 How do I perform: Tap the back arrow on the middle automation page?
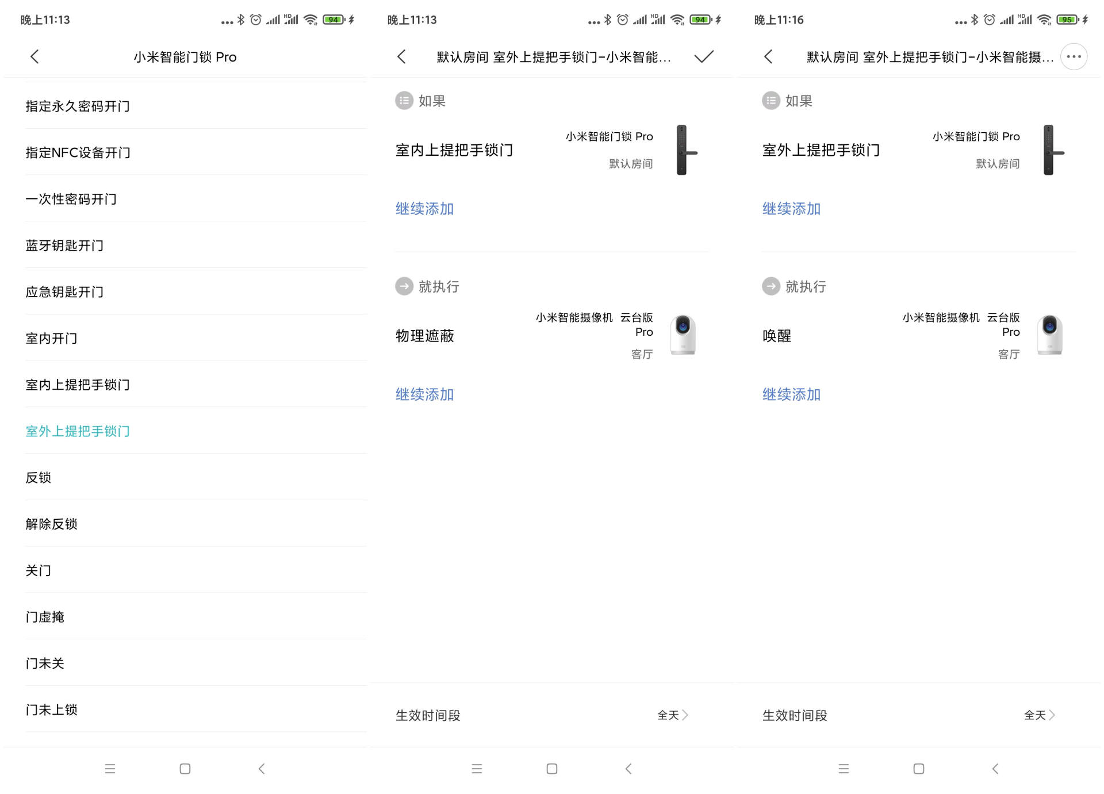point(401,56)
